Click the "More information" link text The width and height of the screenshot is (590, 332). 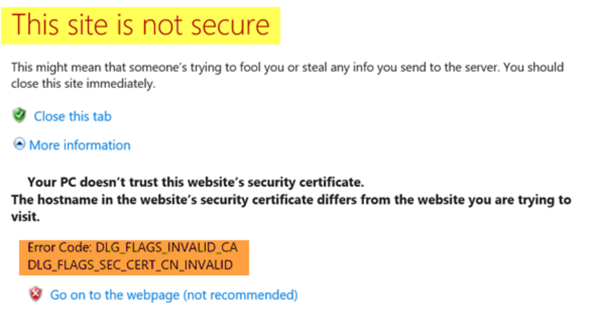[80, 145]
